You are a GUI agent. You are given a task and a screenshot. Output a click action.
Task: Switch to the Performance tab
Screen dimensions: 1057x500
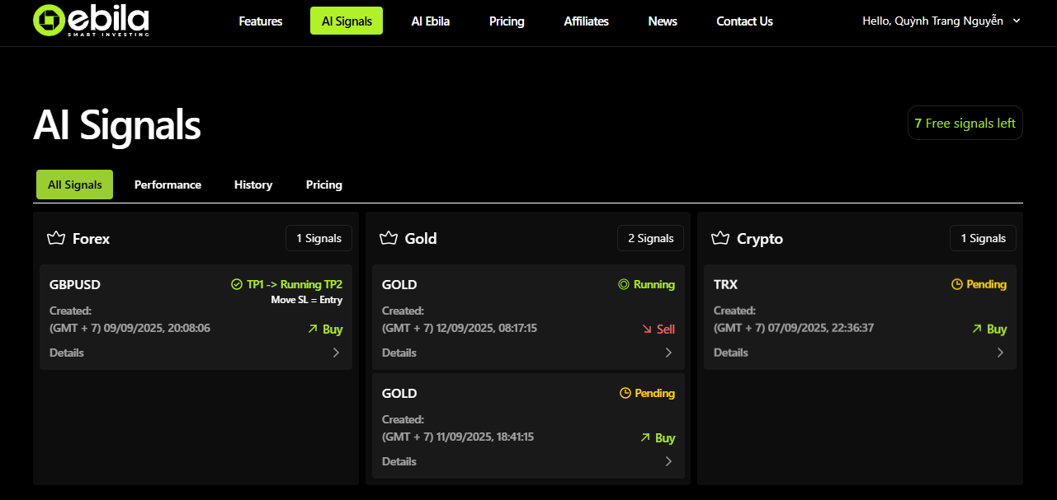pyautogui.click(x=168, y=185)
